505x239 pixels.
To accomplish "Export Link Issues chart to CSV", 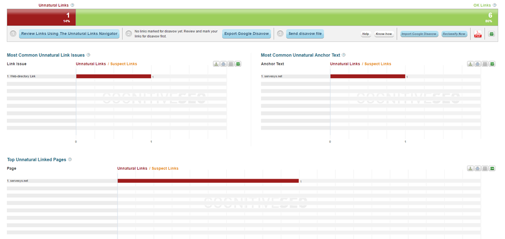I will [238, 64].
